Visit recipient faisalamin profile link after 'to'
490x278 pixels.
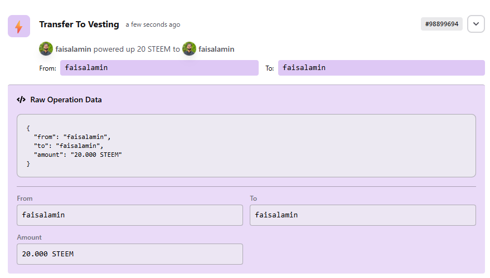pos(216,49)
